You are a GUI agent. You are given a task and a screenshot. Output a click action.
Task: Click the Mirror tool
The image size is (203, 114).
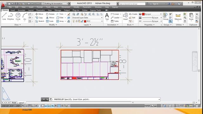pyautogui.click(x=50, y=18)
